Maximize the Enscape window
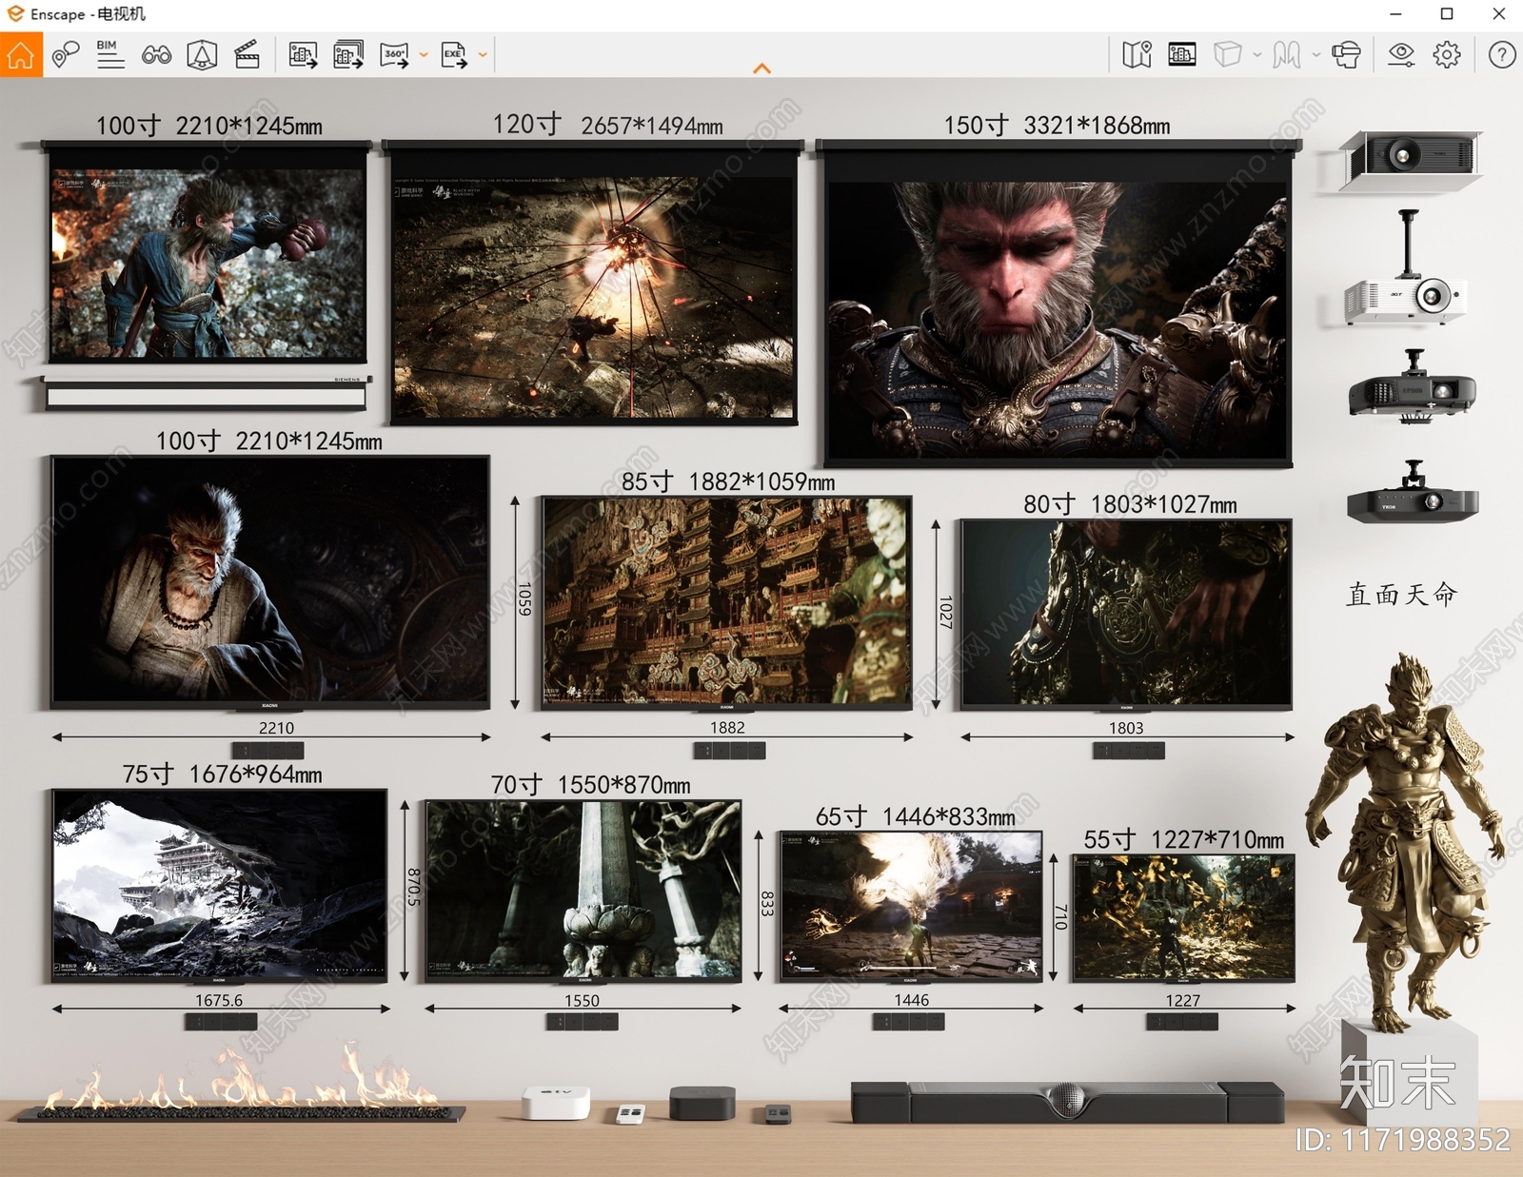1523x1177 pixels. pyautogui.click(x=1447, y=13)
